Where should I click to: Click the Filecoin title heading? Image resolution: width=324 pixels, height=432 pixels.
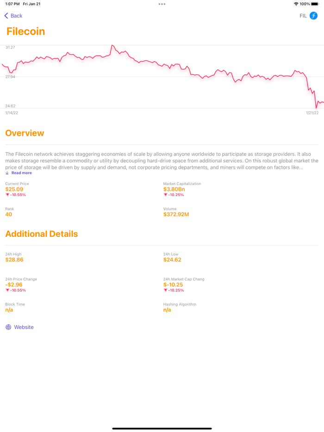point(25,31)
